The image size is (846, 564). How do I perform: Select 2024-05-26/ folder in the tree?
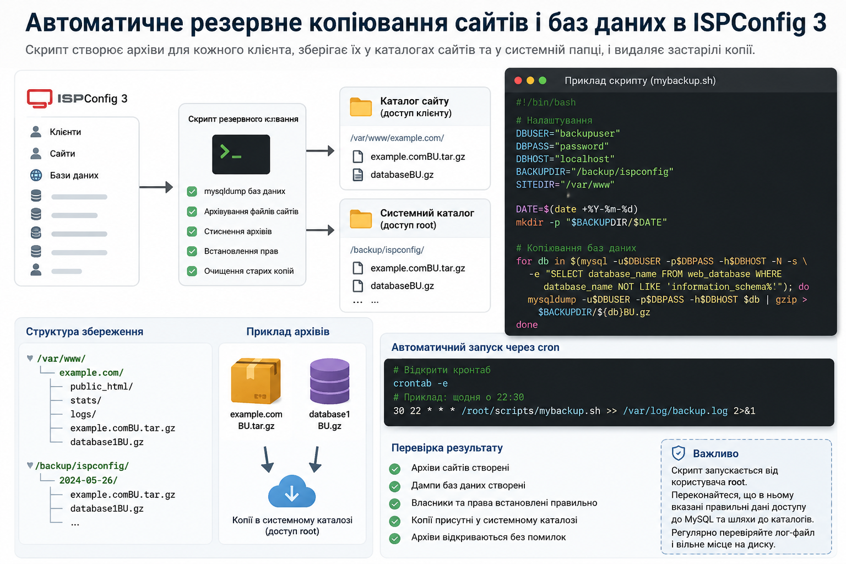(88, 480)
